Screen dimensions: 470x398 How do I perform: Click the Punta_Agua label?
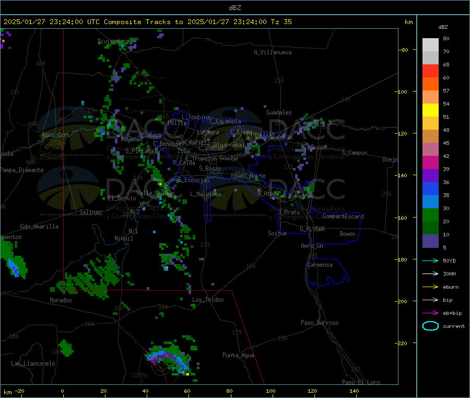point(238,355)
